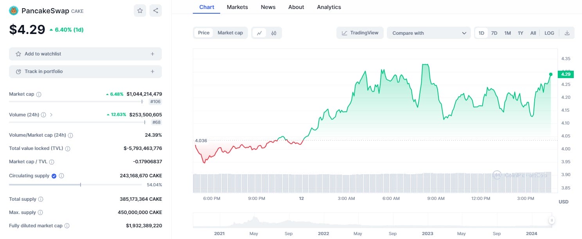
Task: Toggle chart to Market cap view
Action: point(230,33)
